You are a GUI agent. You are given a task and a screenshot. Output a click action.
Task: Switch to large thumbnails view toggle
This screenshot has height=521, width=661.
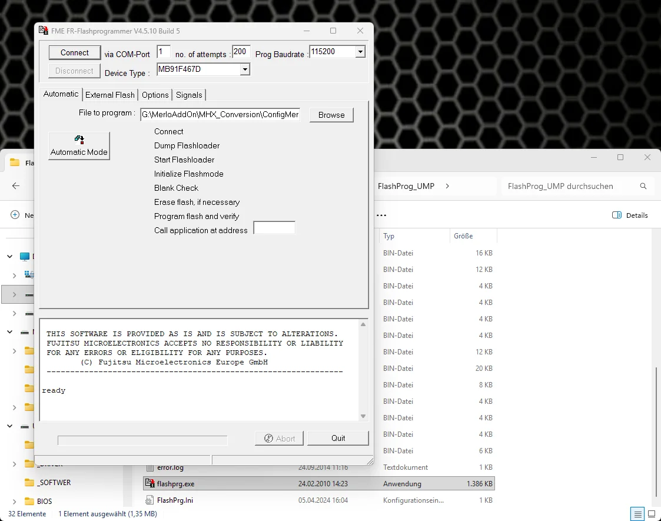point(652,514)
